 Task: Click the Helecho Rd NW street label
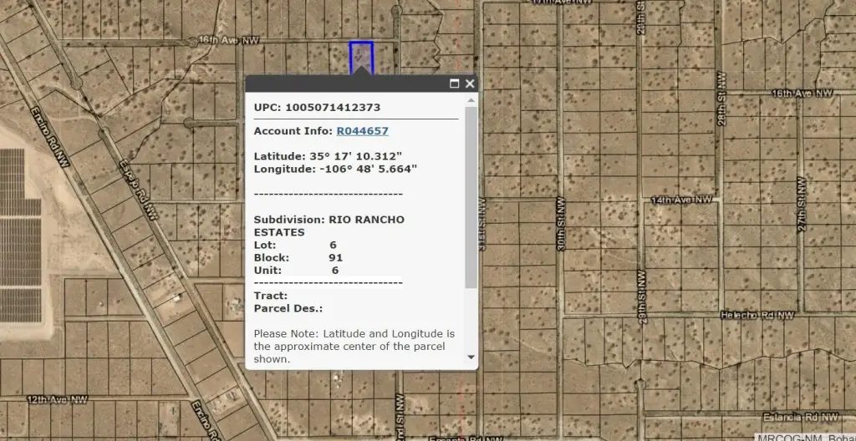[757, 316]
